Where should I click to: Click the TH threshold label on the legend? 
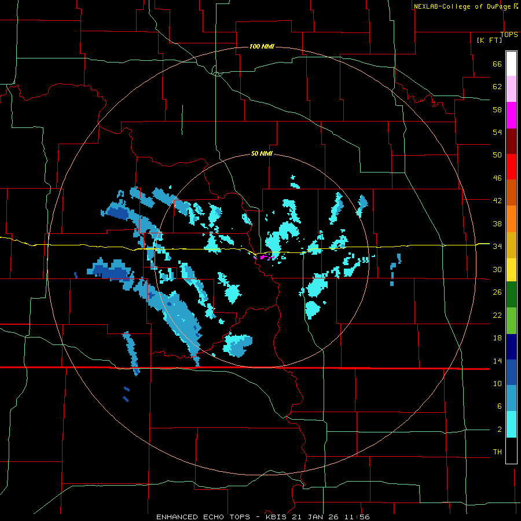click(497, 452)
